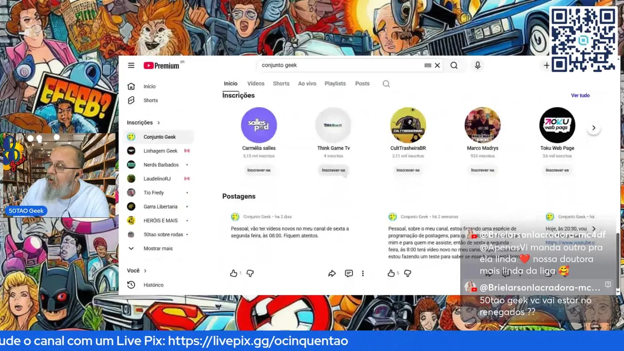Open Garra Libertaria channel in sidebar
The height and width of the screenshot is (351, 624).
tap(158, 207)
